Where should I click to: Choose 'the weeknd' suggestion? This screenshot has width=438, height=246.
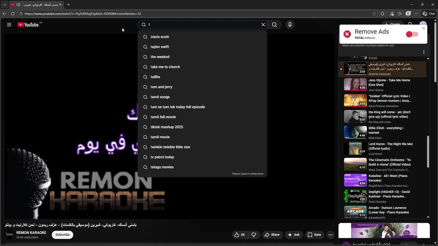pos(202,57)
